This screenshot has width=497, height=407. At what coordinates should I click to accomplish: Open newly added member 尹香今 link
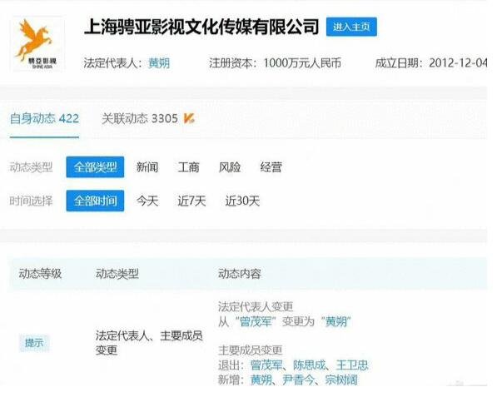click(x=299, y=380)
